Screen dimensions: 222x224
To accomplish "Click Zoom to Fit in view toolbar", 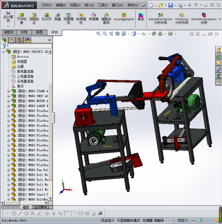I will (x=99, y=34).
